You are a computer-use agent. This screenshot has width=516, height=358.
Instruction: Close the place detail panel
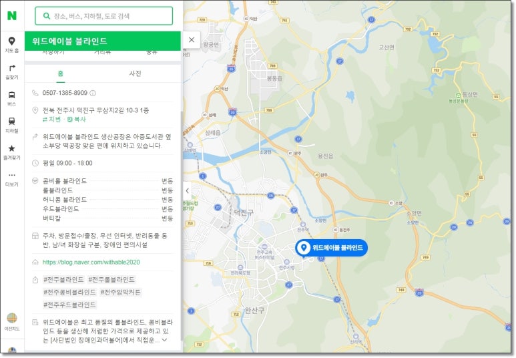(192, 40)
